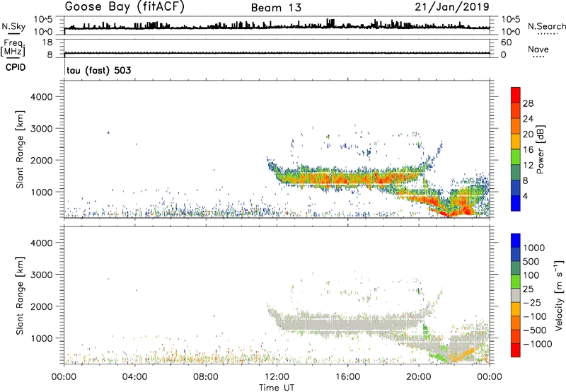This screenshot has width=566, height=392.
Task: Click the 'Nave' legend label
Action: click(x=538, y=49)
